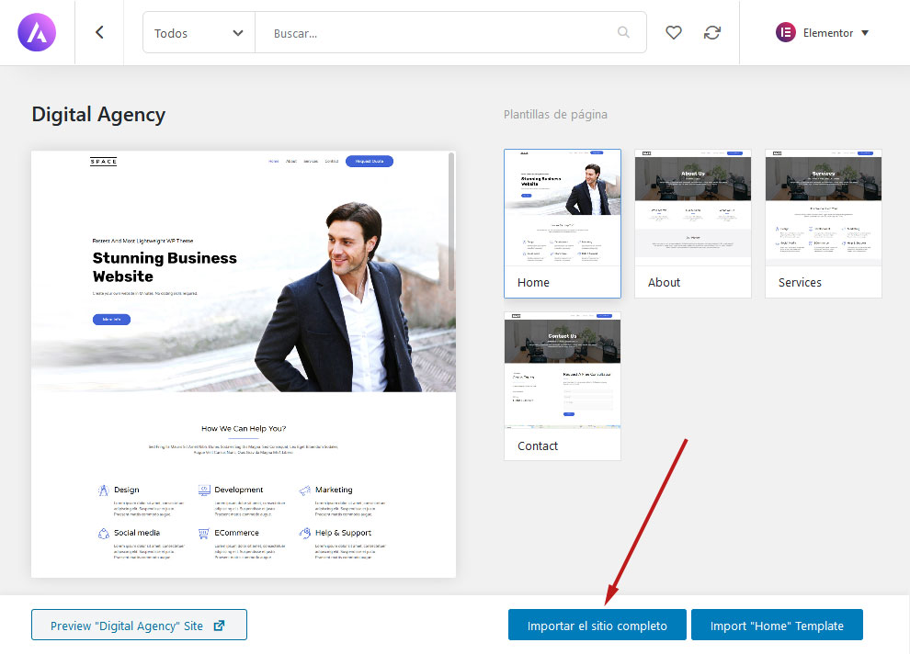910x654 pixels.
Task: Click Import "Home" Template button
Action: point(777,626)
